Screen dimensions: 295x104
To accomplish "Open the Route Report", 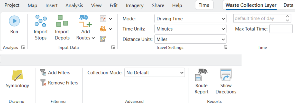I will click(201, 75).
